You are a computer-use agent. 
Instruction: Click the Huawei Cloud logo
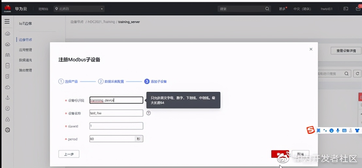pyautogui.click(x=8, y=9)
